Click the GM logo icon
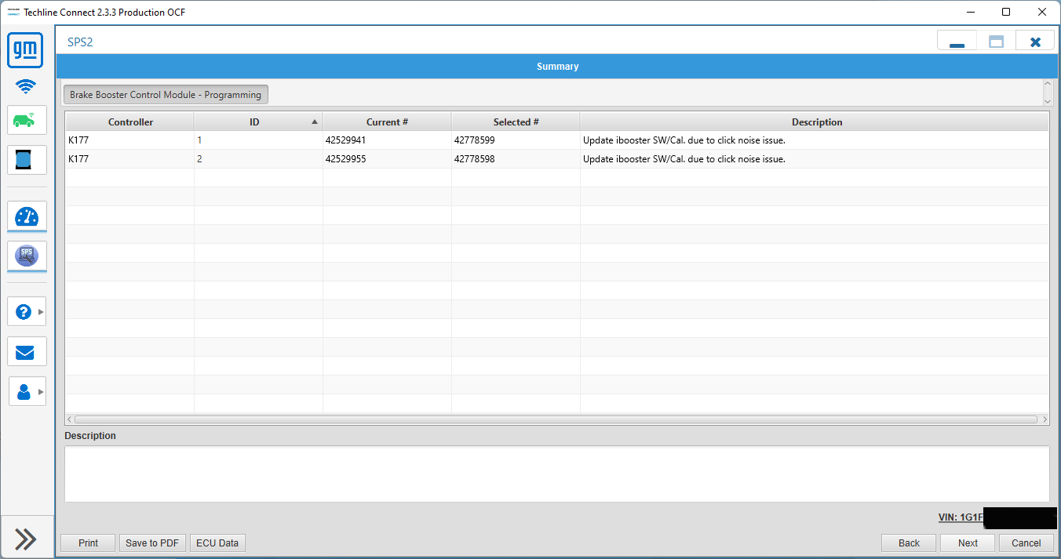1061x559 pixels. click(26, 50)
